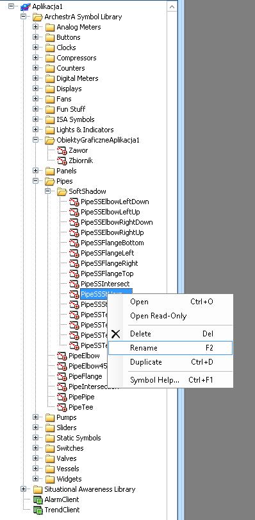Click the PipeElbow symbol icon
This screenshot has height=520, width=255.
click(x=62, y=356)
